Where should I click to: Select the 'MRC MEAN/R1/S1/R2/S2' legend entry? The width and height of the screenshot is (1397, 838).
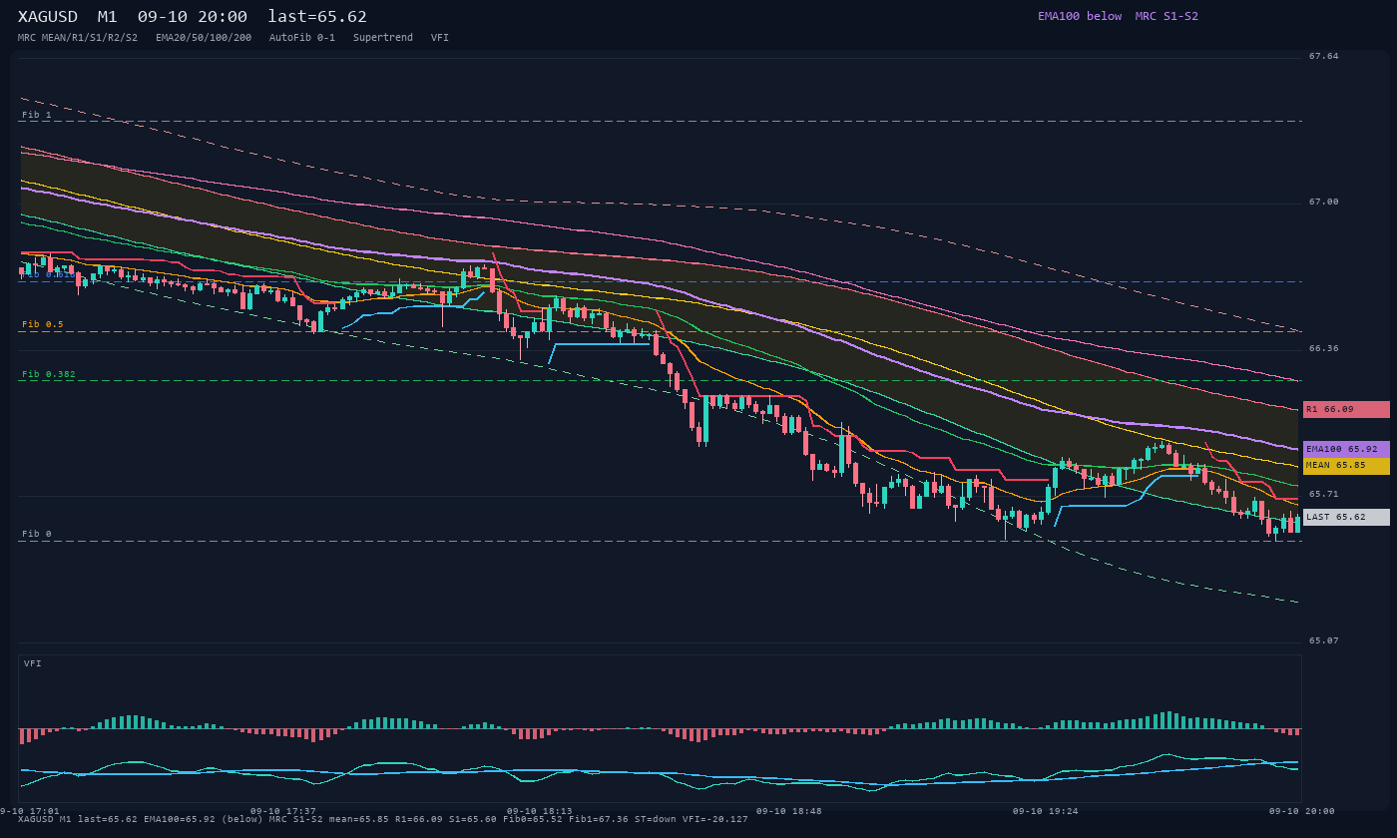[x=78, y=38]
